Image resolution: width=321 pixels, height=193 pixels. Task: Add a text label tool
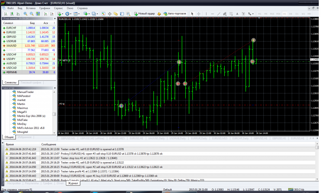tap(237, 14)
